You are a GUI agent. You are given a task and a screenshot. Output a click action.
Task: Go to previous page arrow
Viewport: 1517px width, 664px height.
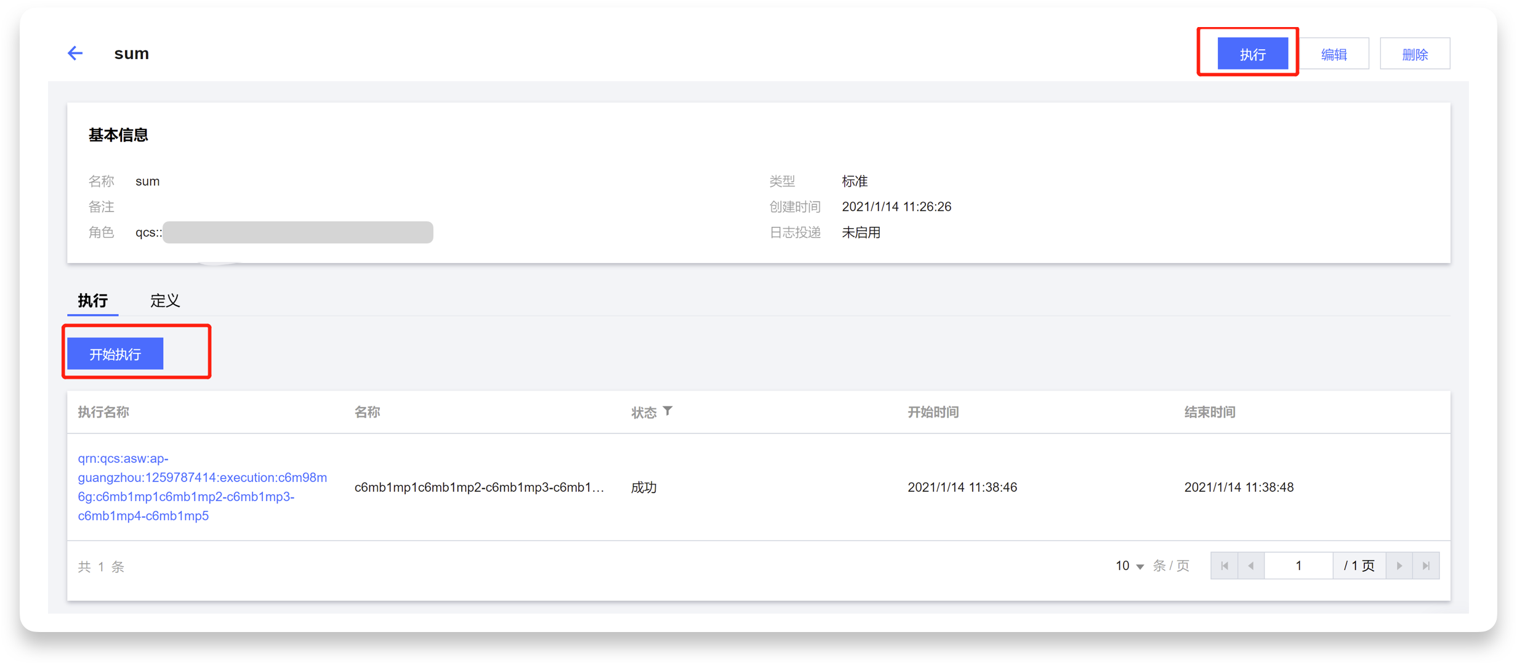point(1251,566)
